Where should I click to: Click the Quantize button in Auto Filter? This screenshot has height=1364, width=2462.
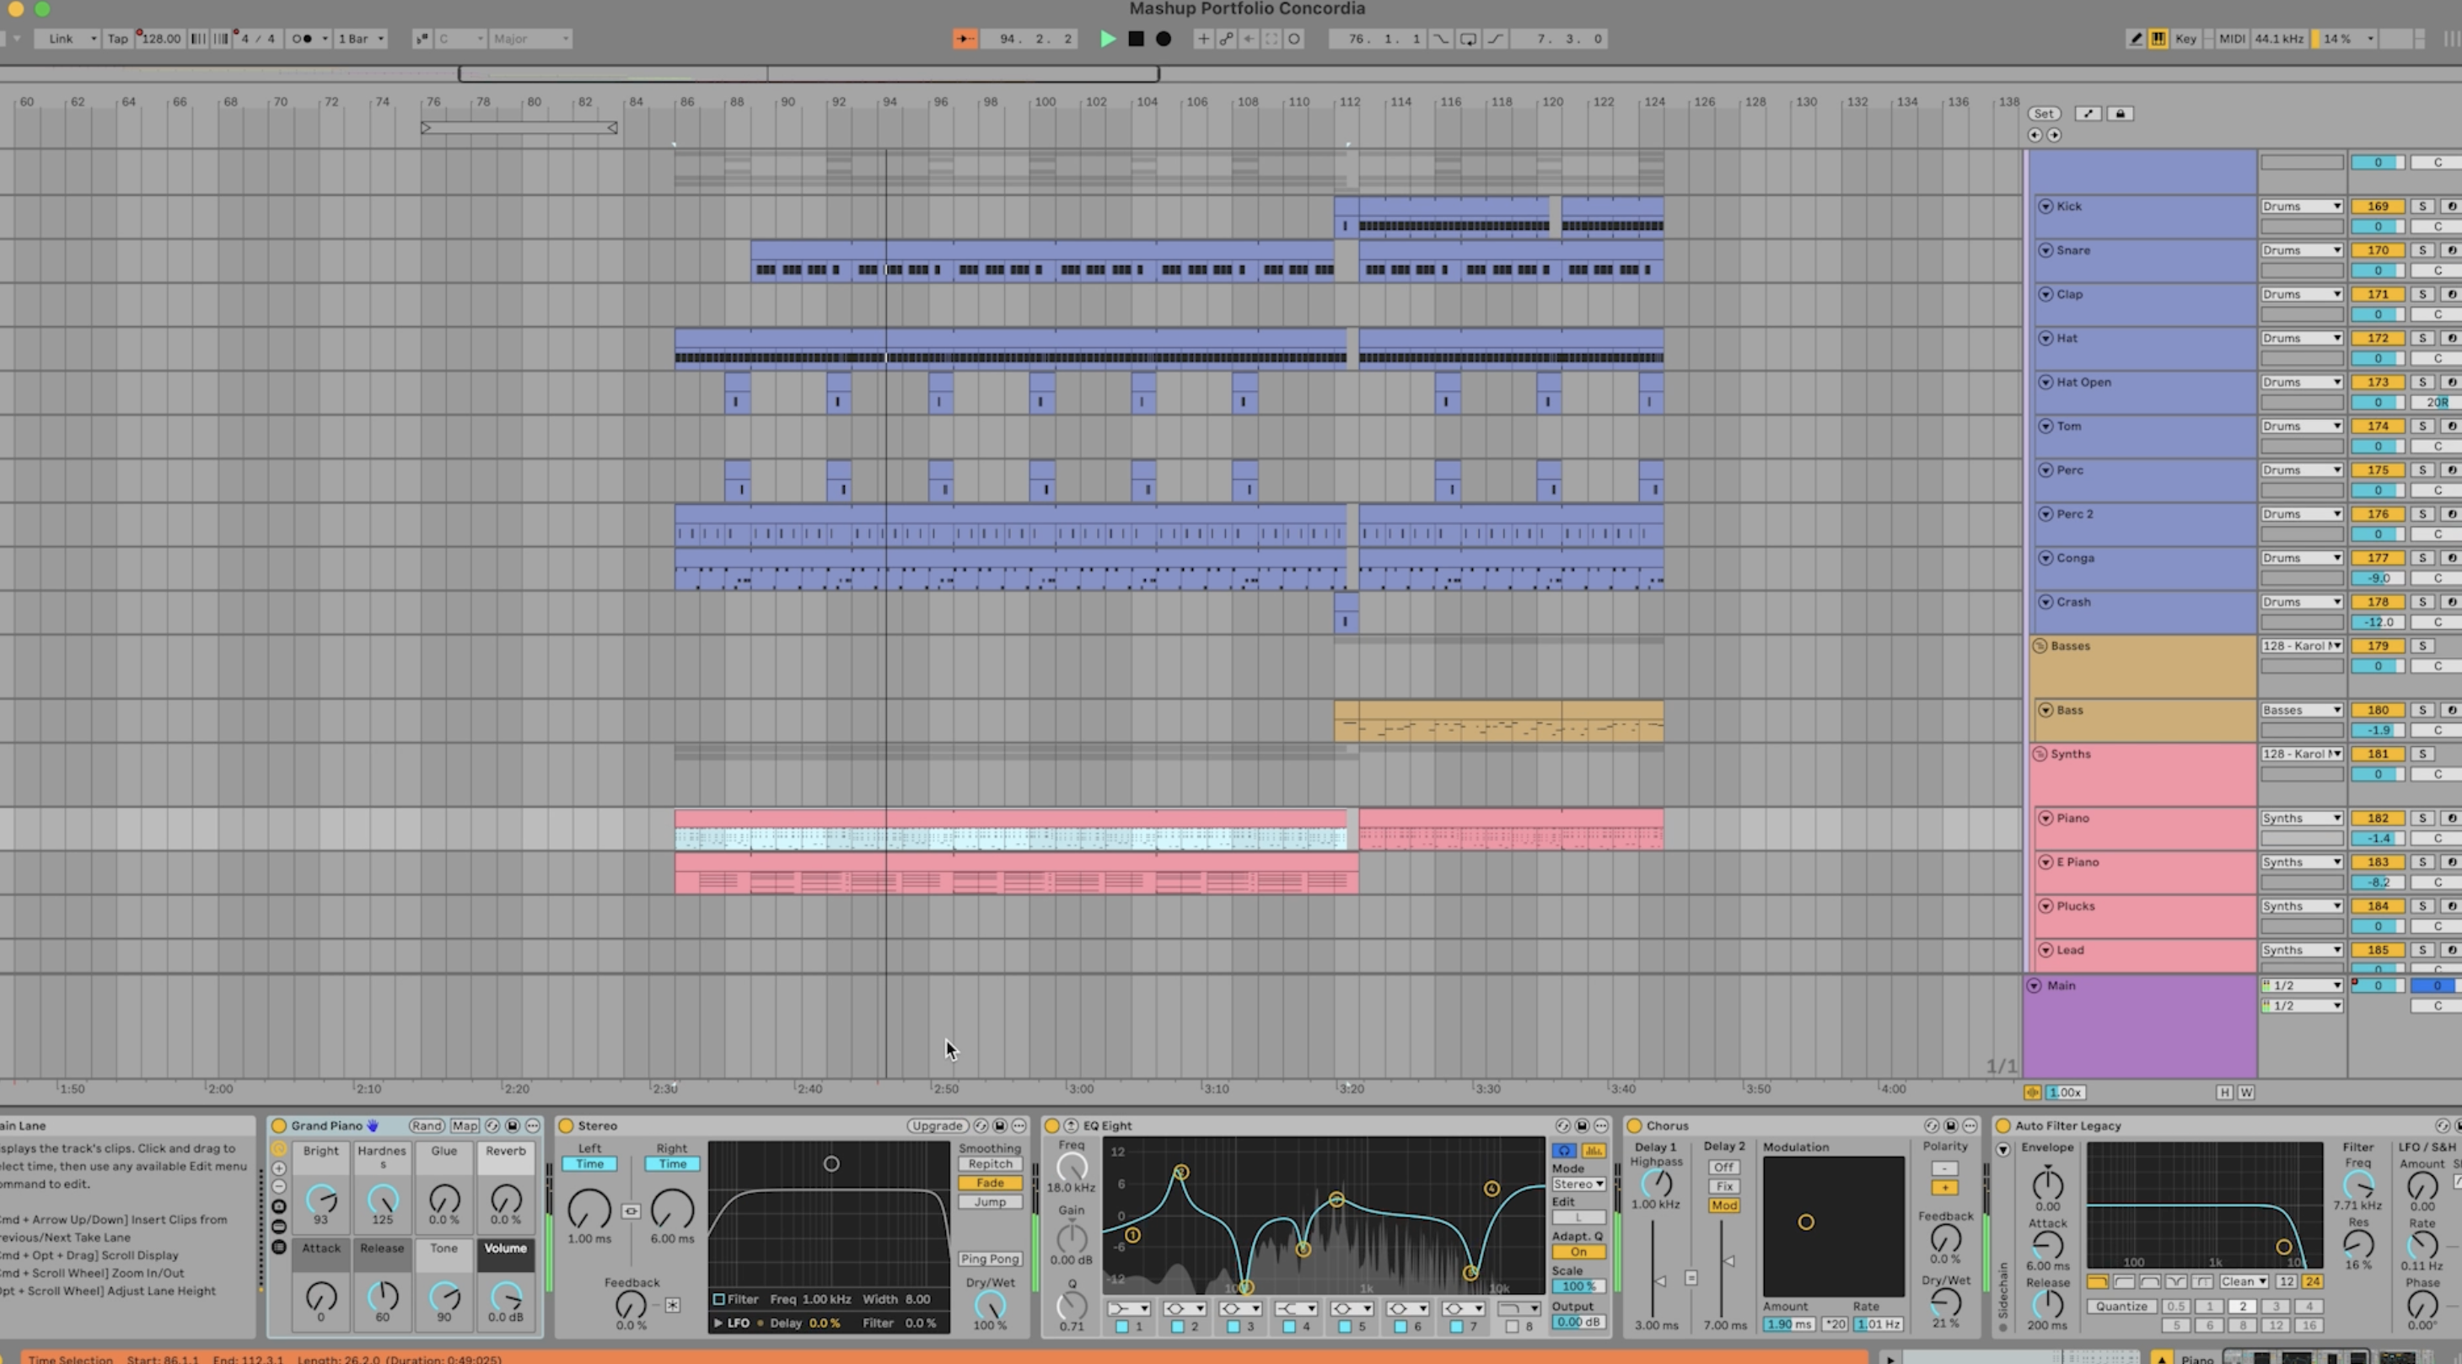2121,1306
